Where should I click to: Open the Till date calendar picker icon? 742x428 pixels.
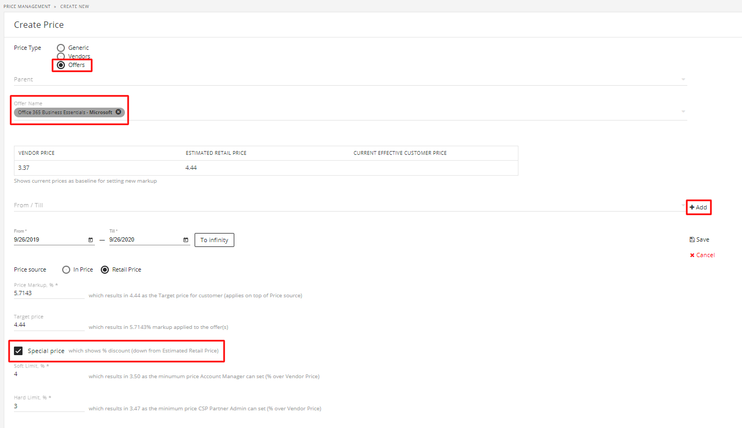coord(186,240)
